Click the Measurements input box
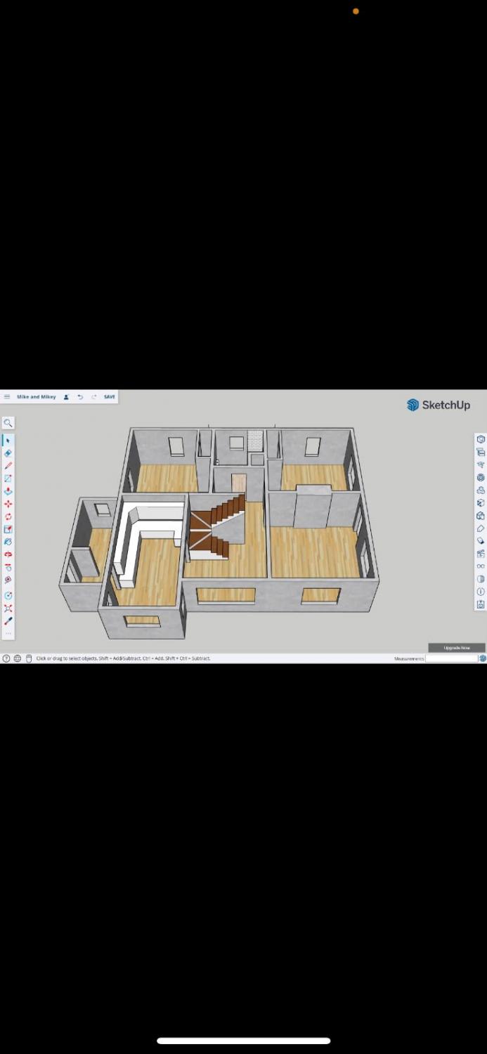 (451, 658)
